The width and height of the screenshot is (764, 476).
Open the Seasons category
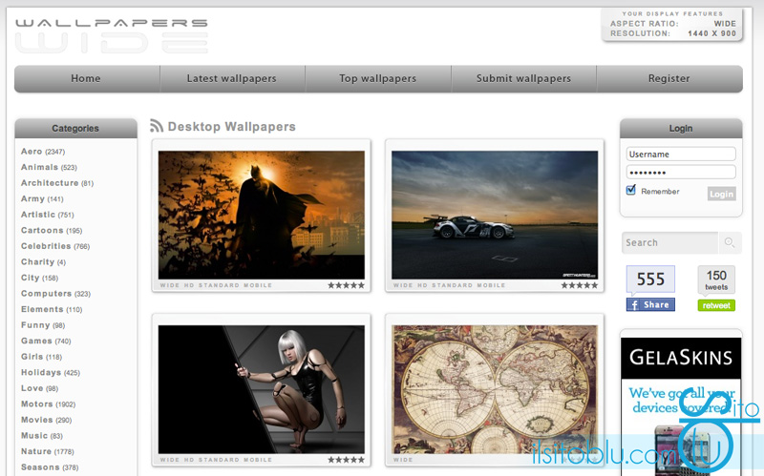coord(50,467)
